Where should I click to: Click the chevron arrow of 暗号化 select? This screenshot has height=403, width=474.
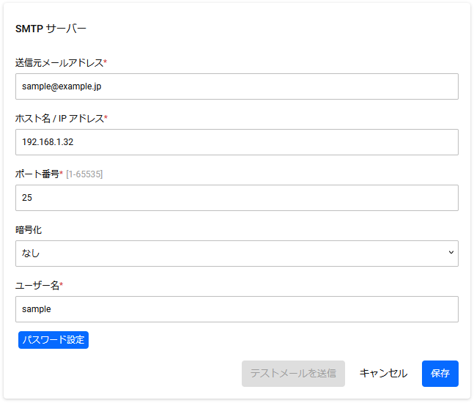pos(451,252)
